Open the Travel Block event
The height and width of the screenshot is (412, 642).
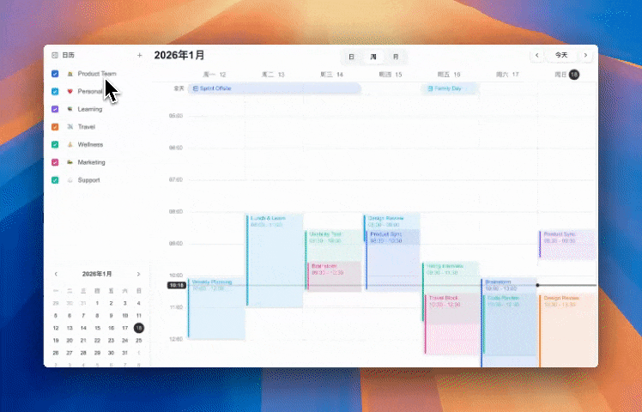[x=452, y=324]
